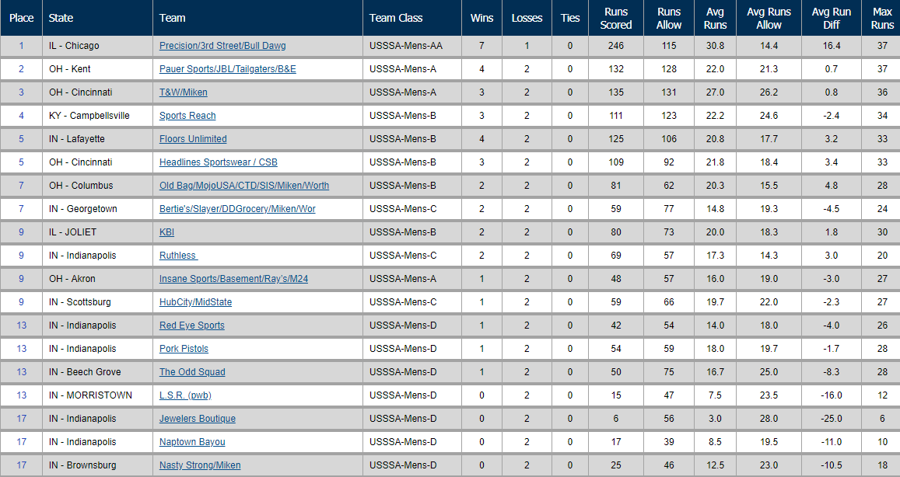Click Naptown Bayou team link

coord(191,442)
